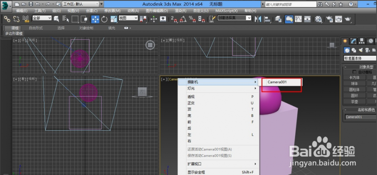
Task: Open the Schematic View icon
Action: tap(307, 19)
